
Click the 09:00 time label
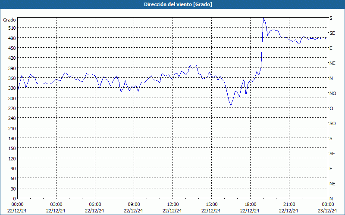[134, 205]
